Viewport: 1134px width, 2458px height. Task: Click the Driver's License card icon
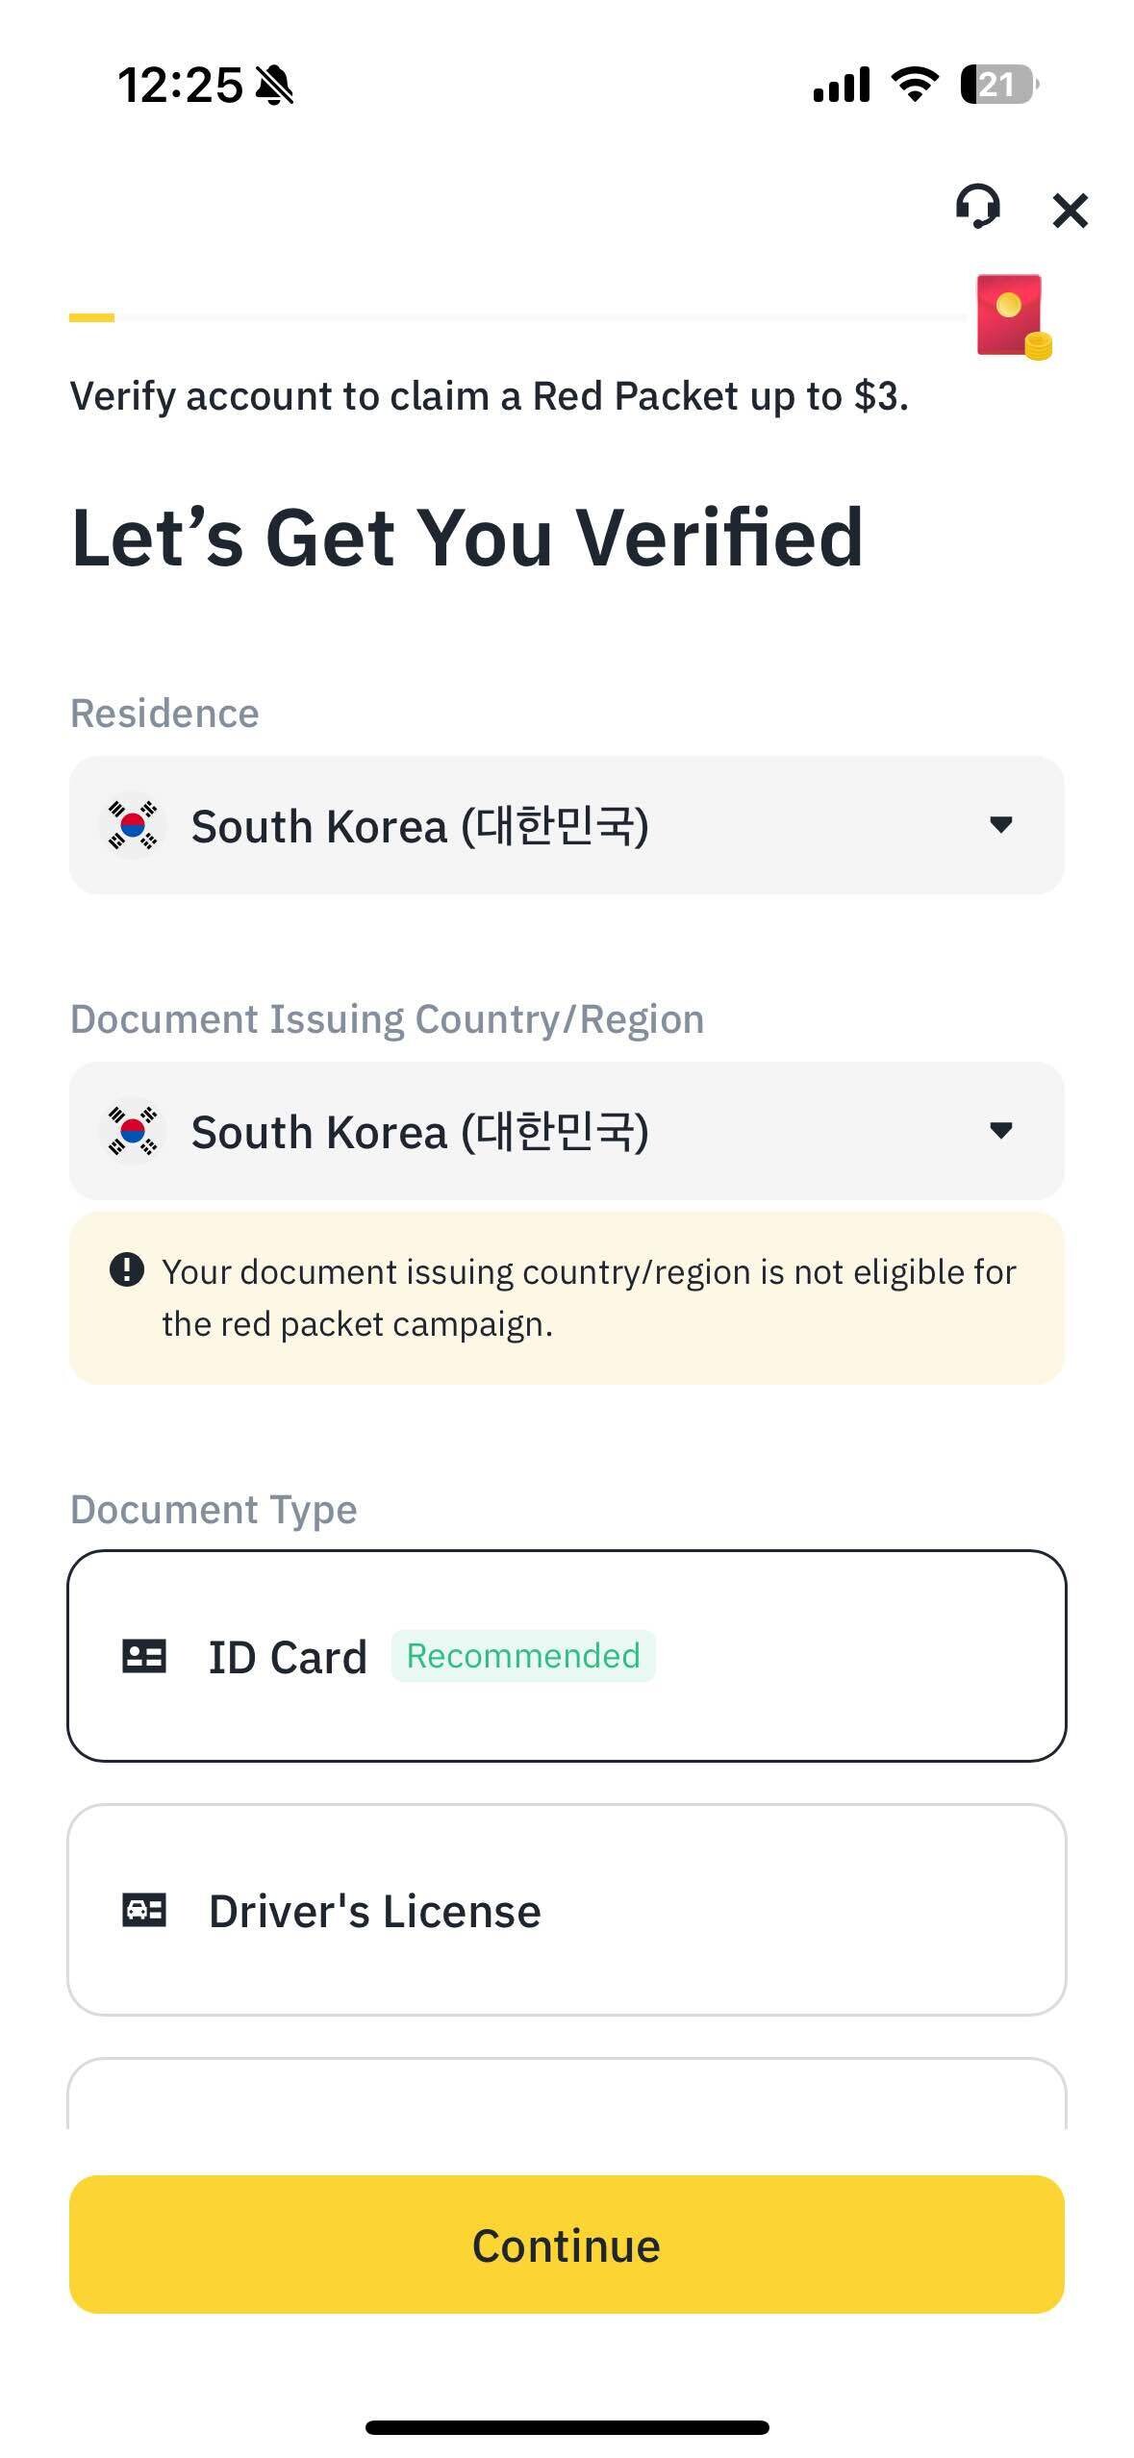tap(144, 1911)
